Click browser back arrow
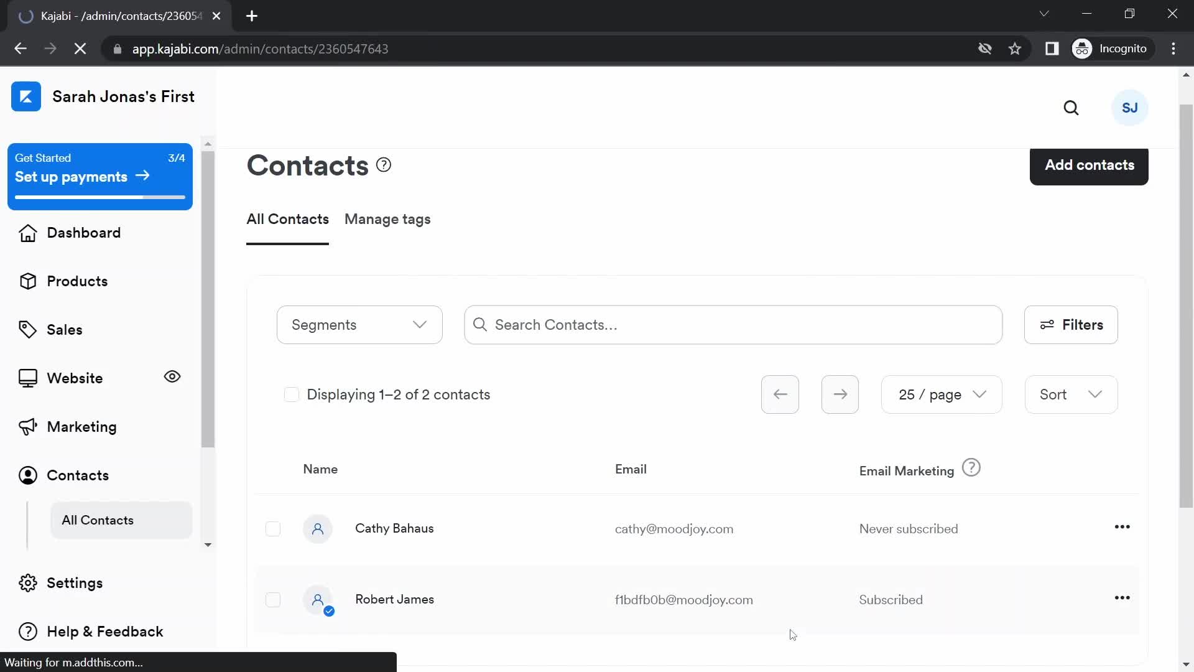The image size is (1194, 672). (21, 49)
